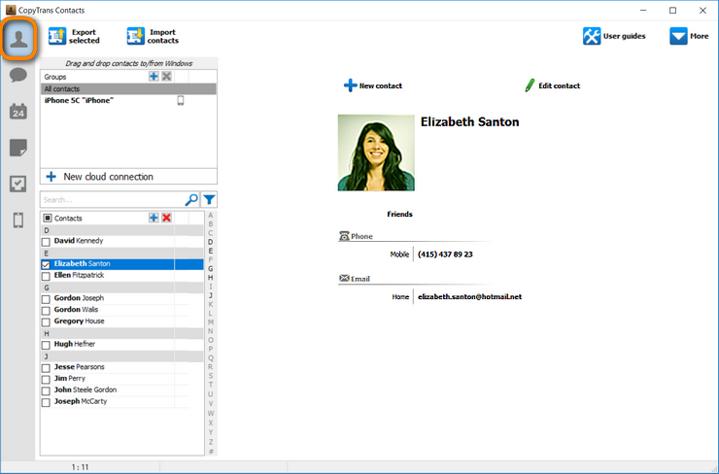Click the Email envelope section icon
The width and height of the screenshot is (719, 474).
click(x=344, y=278)
